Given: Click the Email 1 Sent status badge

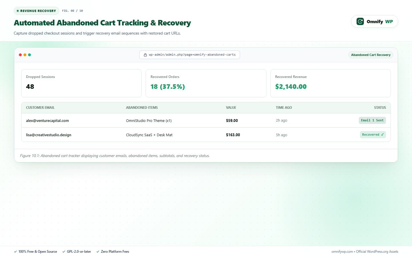Looking at the screenshot, I should [372, 120].
